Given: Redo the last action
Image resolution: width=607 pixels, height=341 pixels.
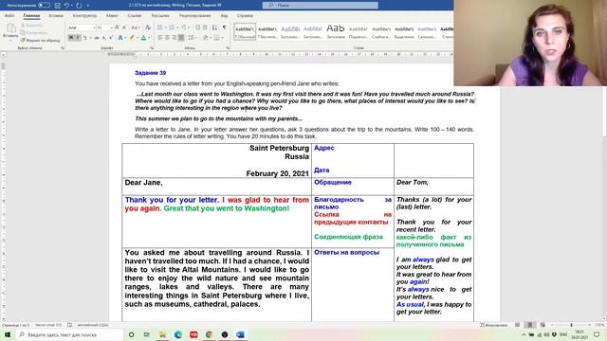Looking at the screenshot, I should [x=79, y=6].
